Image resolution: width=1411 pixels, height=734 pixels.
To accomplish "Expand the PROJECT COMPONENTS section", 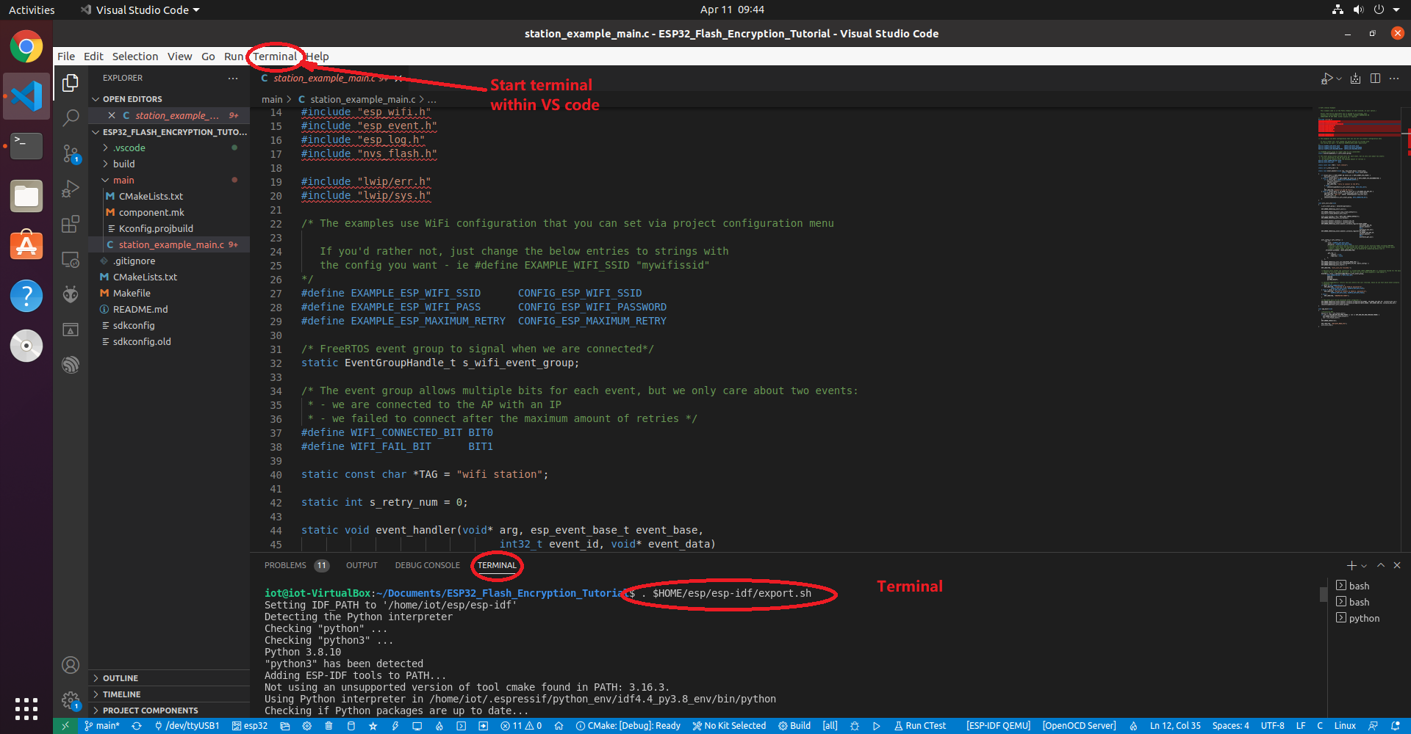I will point(169,711).
